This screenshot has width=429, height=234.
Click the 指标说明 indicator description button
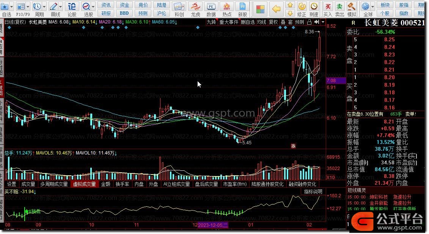pos(313,192)
